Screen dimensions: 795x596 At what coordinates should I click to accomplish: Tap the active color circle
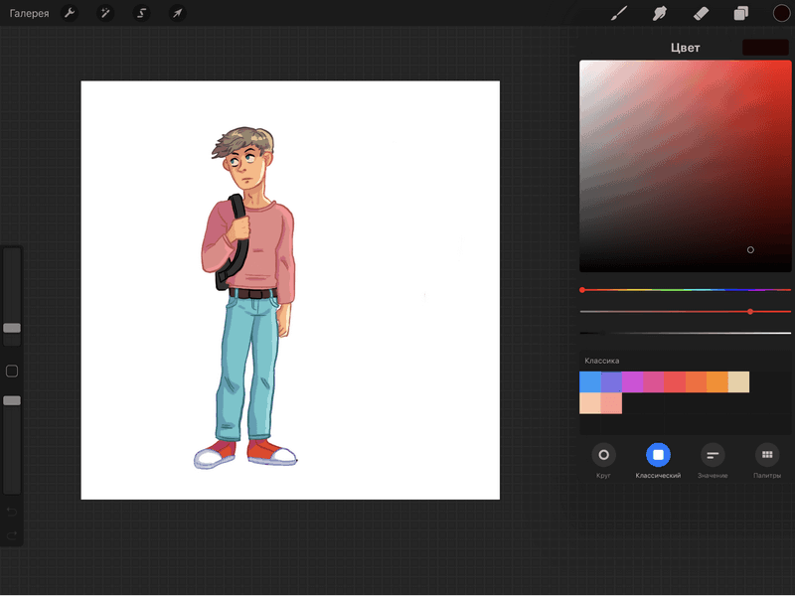[781, 14]
